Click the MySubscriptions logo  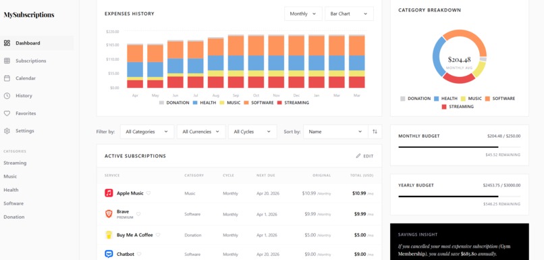click(x=29, y=15)
